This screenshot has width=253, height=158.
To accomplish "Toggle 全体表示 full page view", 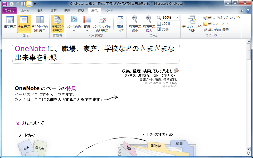I will click(24, 24).
